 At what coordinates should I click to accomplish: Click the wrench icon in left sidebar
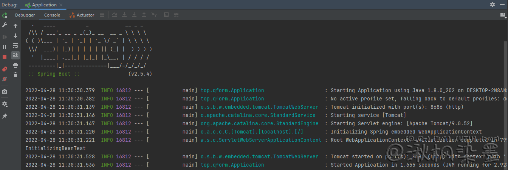coord(5,25)
